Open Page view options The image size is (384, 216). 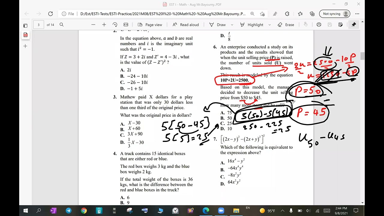coord(150,25)
